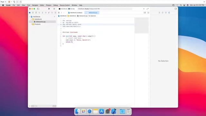
Task: Open the Library with the plus button
Action: coord(144,9)
